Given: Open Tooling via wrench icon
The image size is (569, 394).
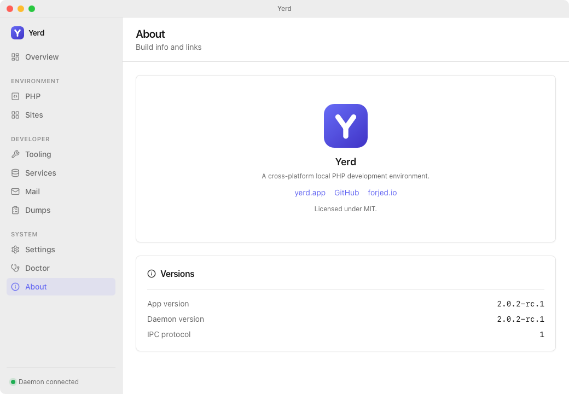Looking at the screenshot, I should pyautogui.click(x=15, y=154).
